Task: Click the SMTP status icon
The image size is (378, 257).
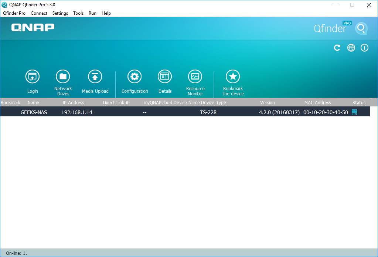Action: (354, 112)
